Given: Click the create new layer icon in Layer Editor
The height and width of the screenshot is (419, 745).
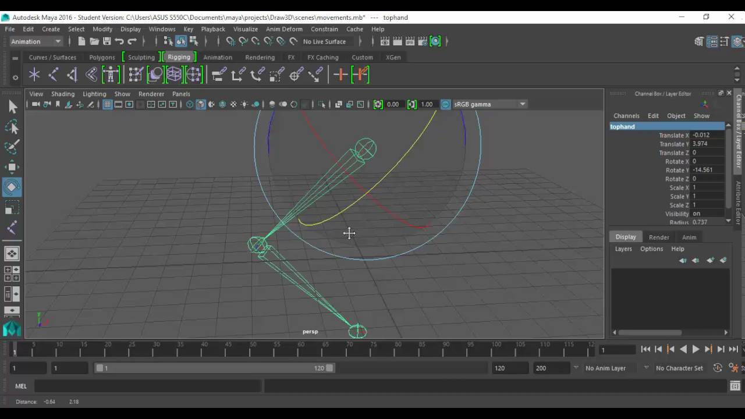Looking at the screenshot, I should coord(709,260).
